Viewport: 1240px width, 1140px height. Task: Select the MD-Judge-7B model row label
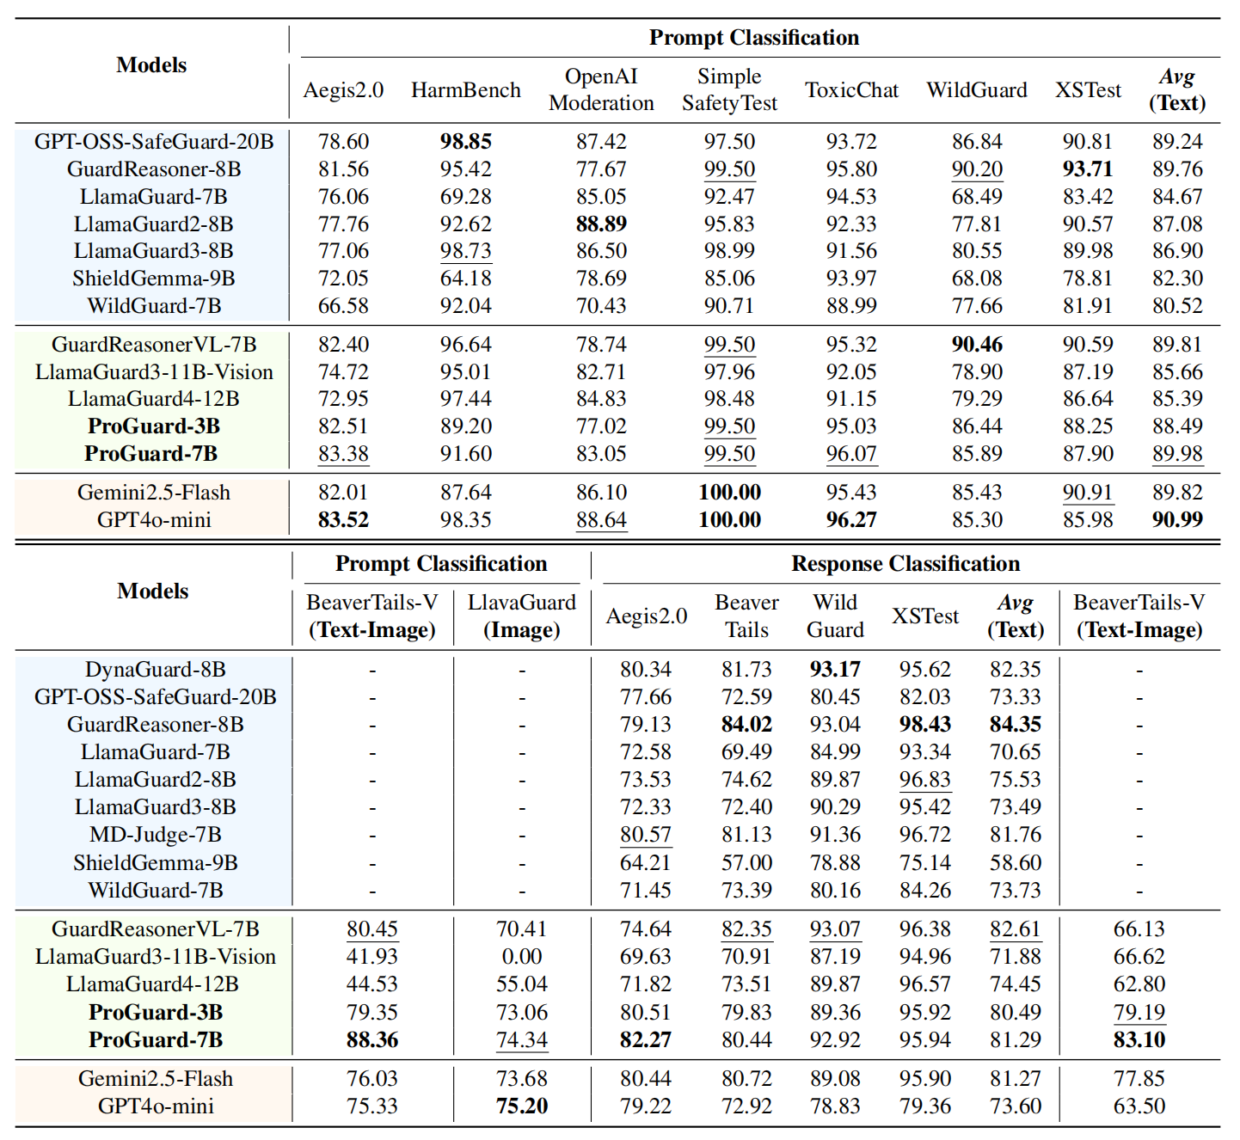pos(155,835)
